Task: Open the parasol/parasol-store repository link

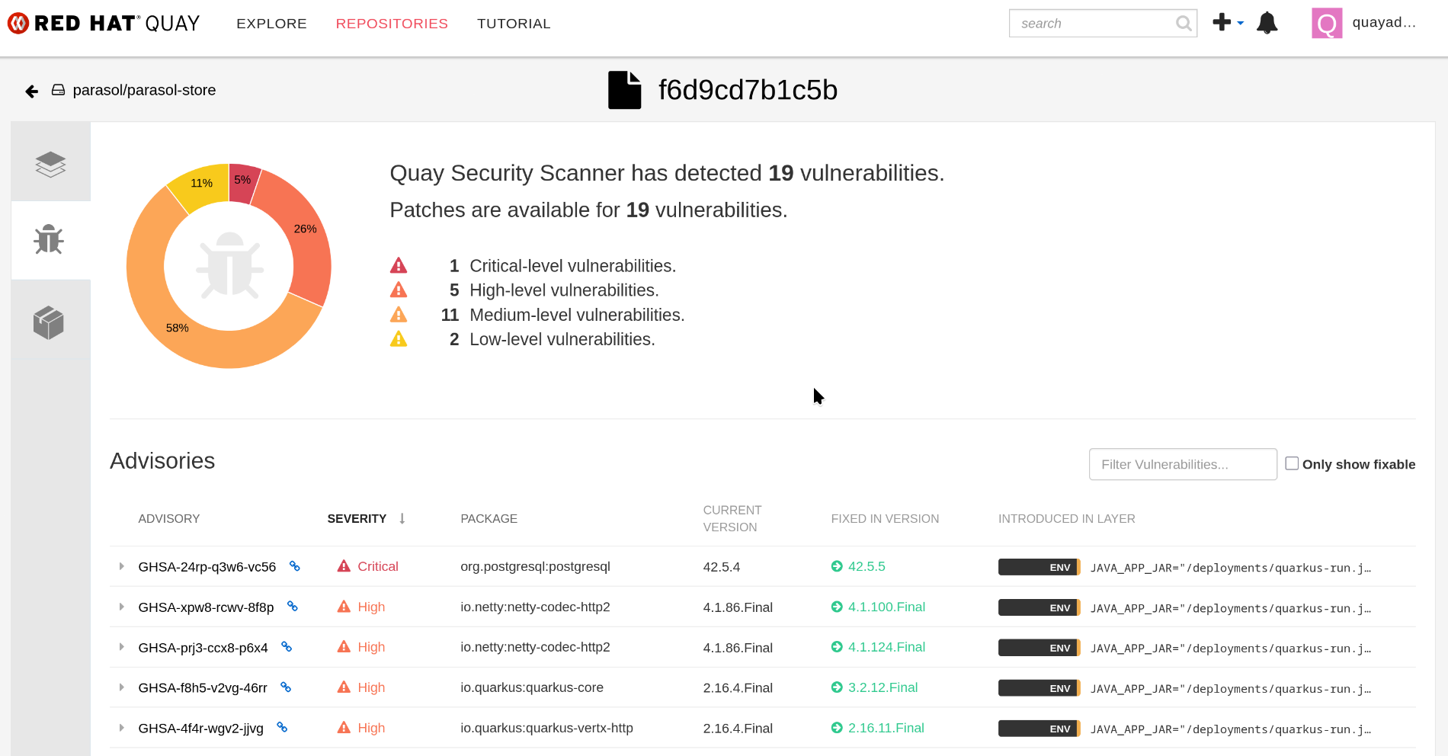Action: 144,90
